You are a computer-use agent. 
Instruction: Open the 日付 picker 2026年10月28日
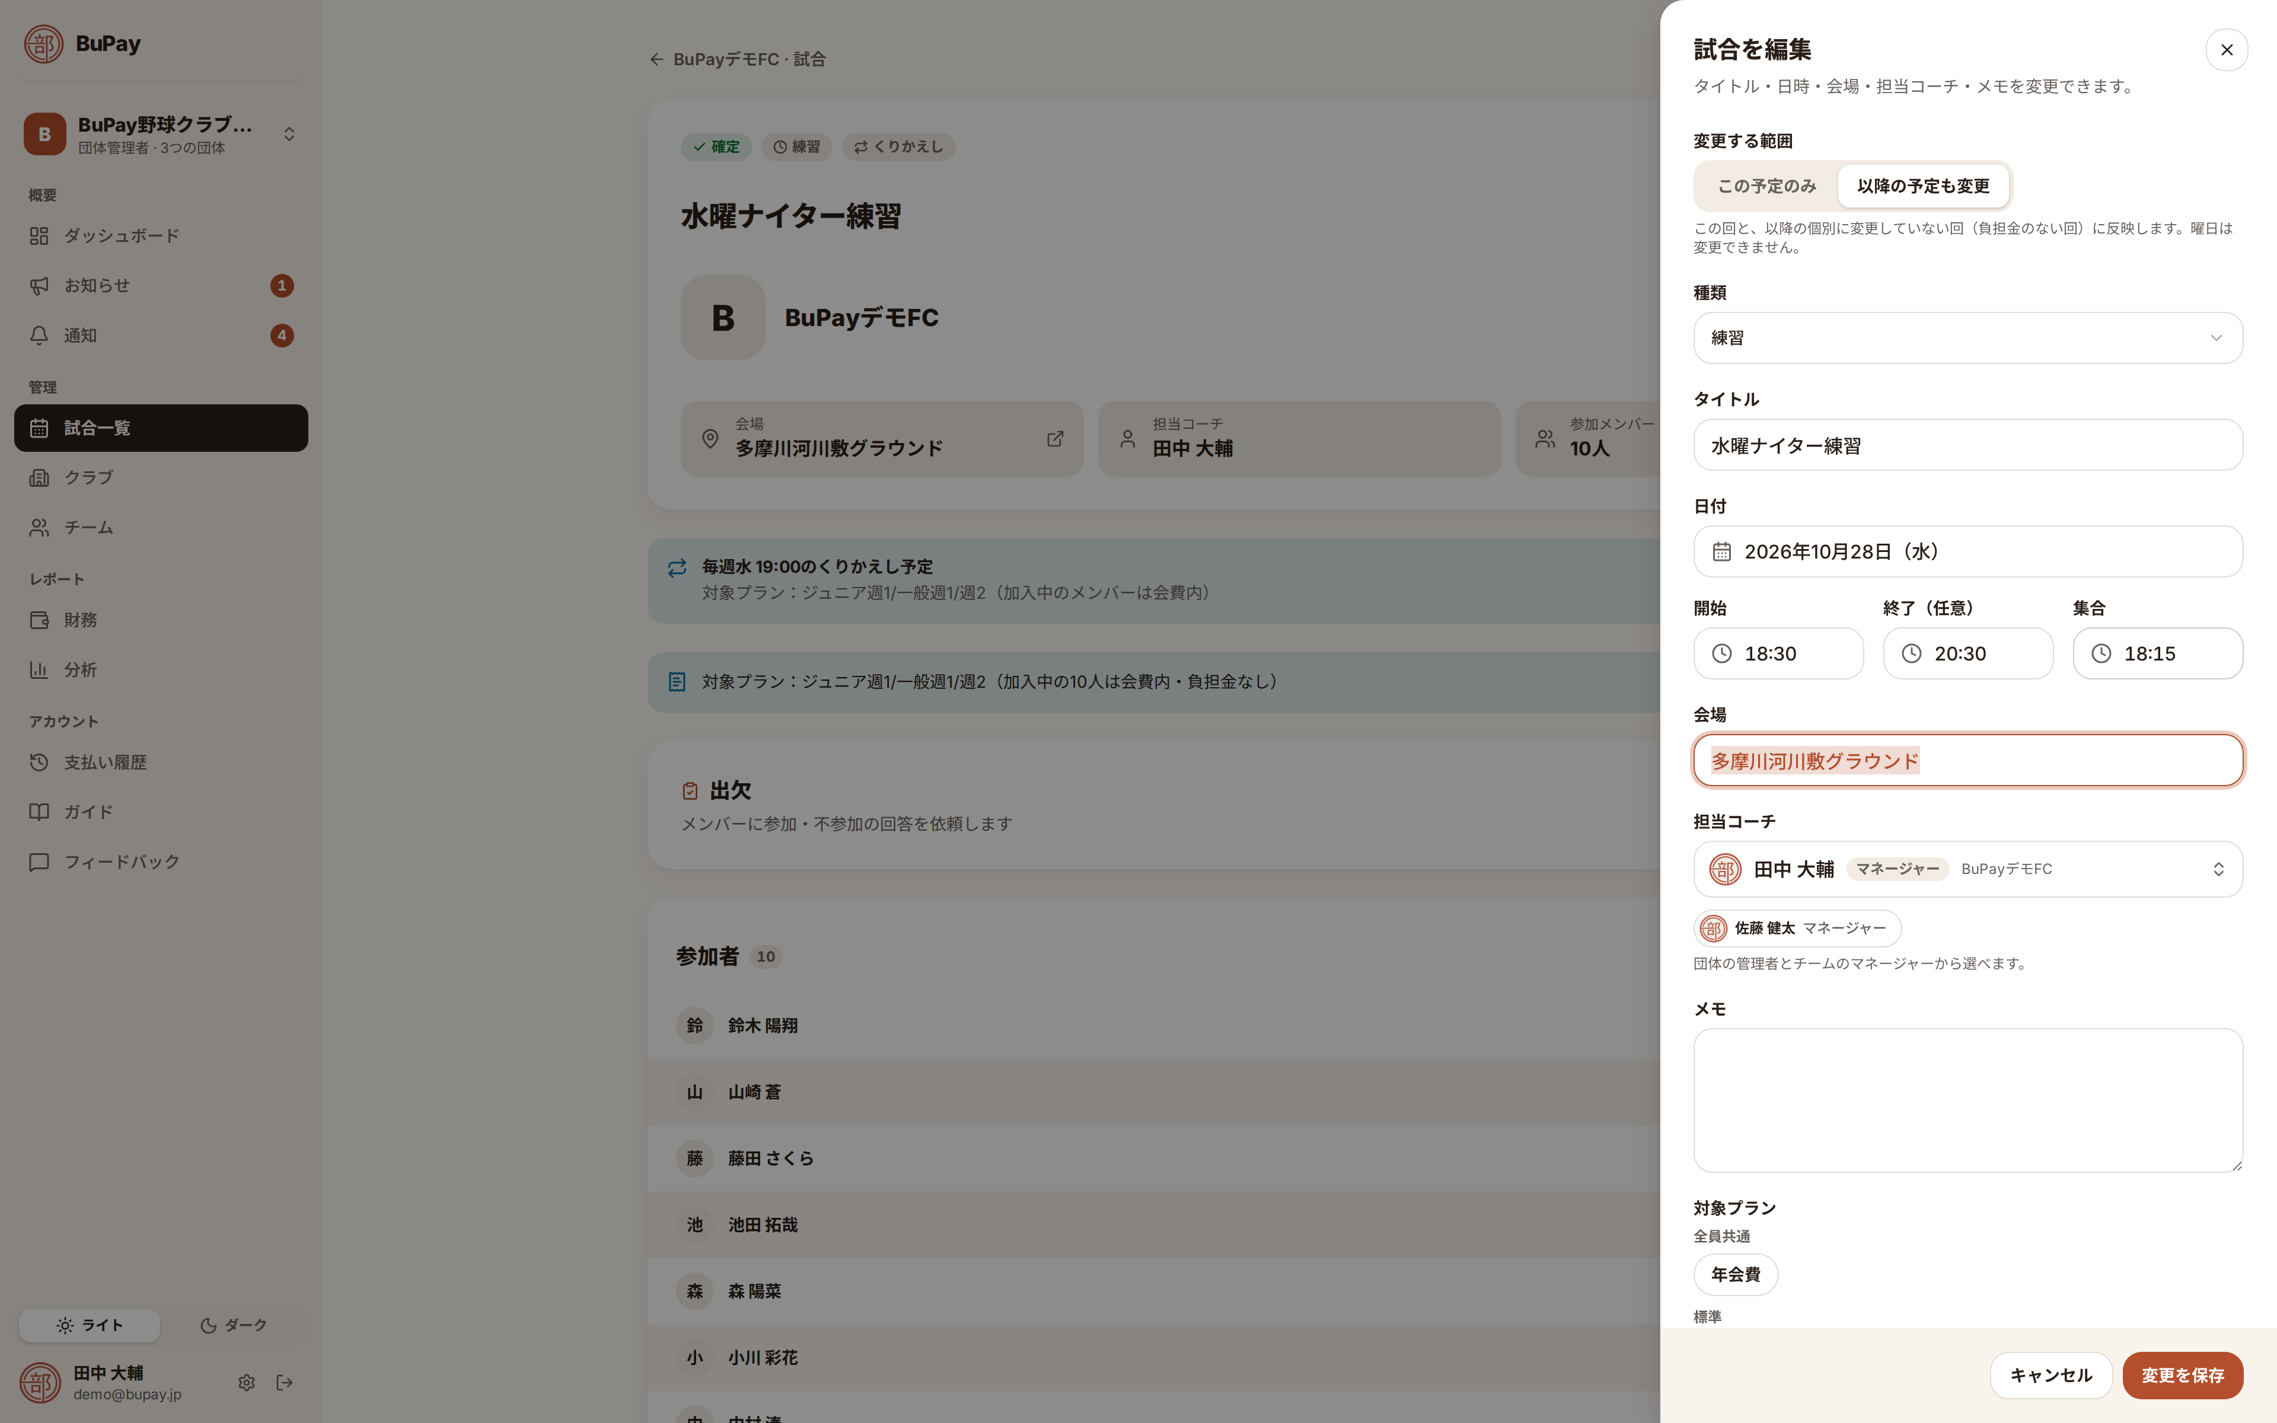coord(1967,551)
